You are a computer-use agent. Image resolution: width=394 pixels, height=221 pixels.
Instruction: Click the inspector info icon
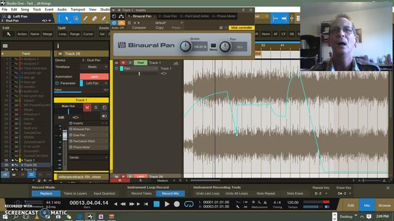point(58,46)
